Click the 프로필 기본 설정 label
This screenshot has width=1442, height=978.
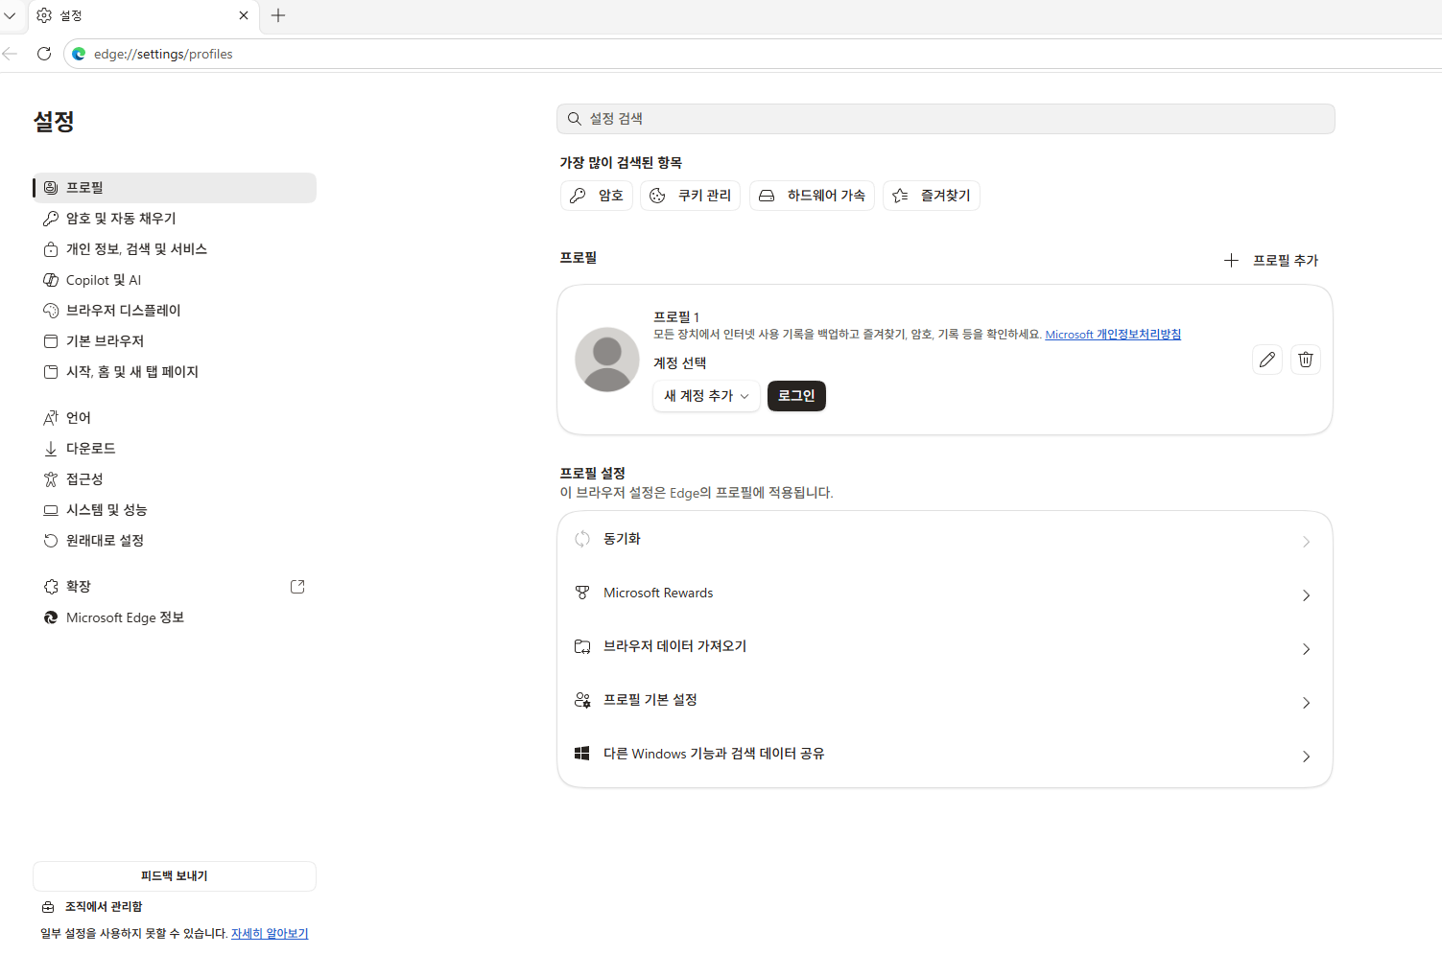coord(650,700)
